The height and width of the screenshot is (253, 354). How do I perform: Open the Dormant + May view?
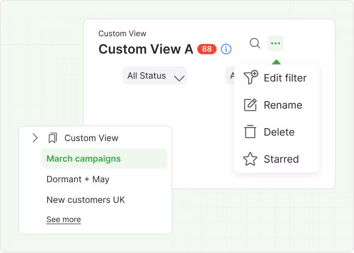coord(78,179)
